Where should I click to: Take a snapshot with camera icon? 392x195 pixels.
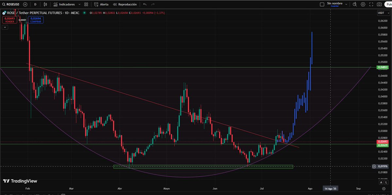click(379, 5)
